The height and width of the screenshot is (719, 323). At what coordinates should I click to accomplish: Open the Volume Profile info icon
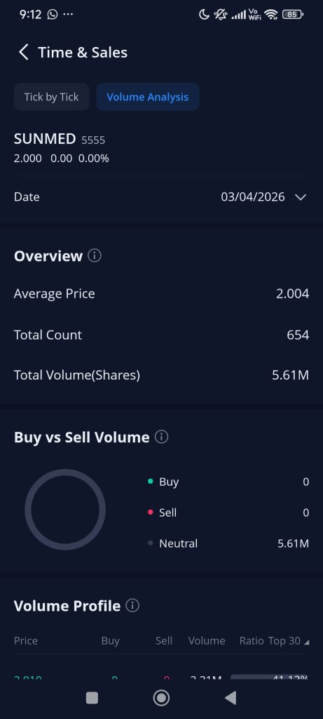coord(132,605)
